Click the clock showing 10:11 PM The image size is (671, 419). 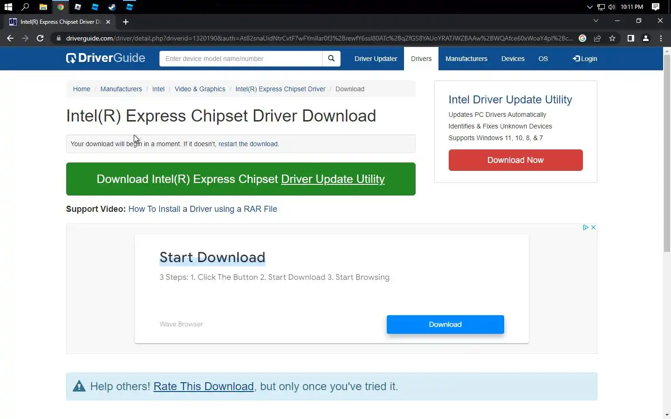tap(632, 7)
